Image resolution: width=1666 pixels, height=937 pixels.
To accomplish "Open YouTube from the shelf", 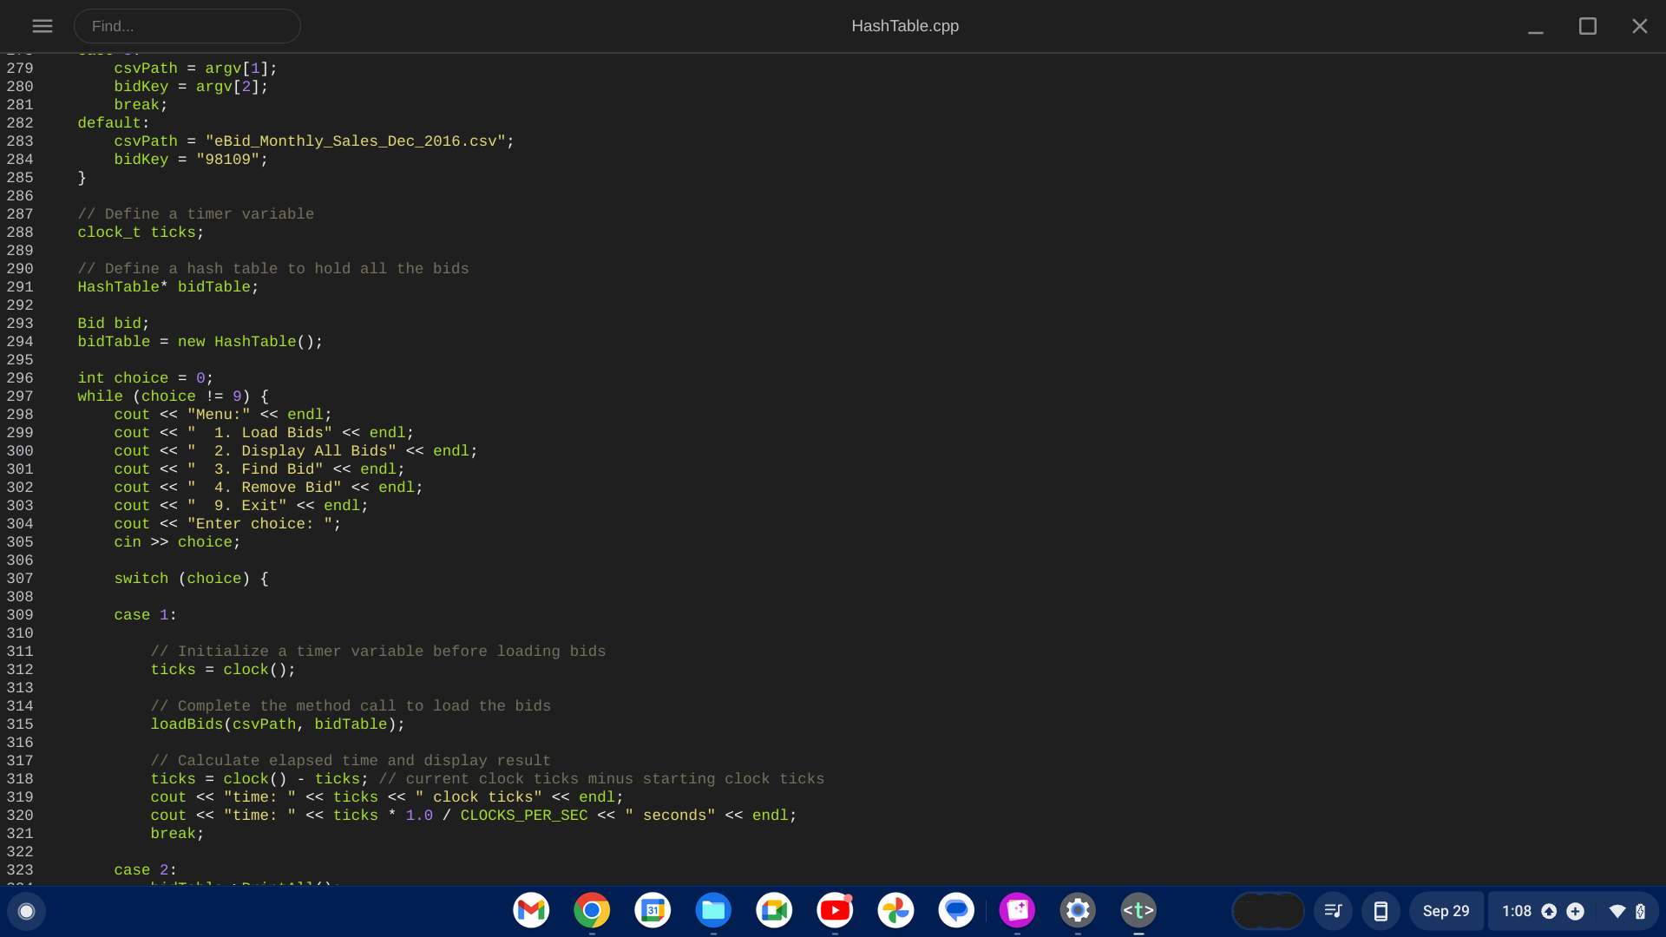I will [835, 910].
